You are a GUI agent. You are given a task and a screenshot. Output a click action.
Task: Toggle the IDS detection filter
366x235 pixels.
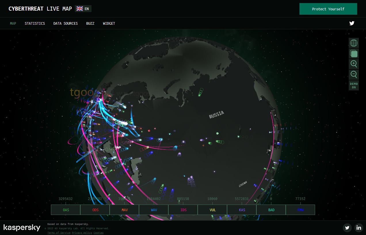[183, 210]
